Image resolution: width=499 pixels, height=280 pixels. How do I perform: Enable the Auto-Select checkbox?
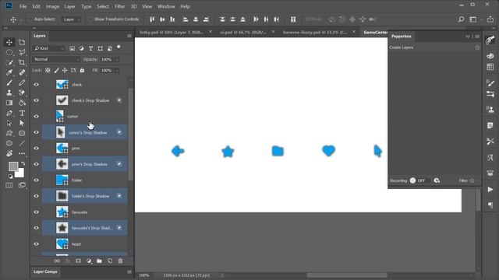(31, 19)
